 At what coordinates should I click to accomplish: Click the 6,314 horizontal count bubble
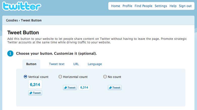pos(84,88)
